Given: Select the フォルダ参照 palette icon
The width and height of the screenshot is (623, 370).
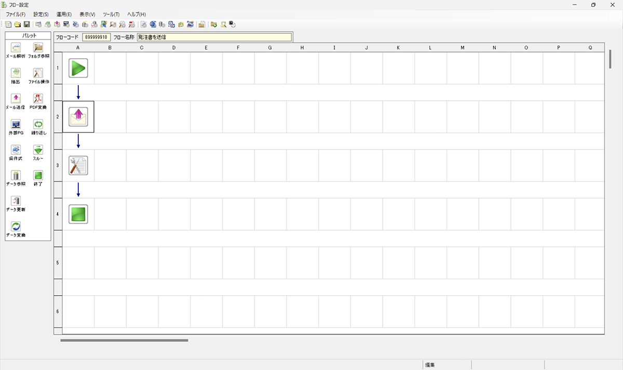Looking at the screenshot, I should [x=38, y=47].
